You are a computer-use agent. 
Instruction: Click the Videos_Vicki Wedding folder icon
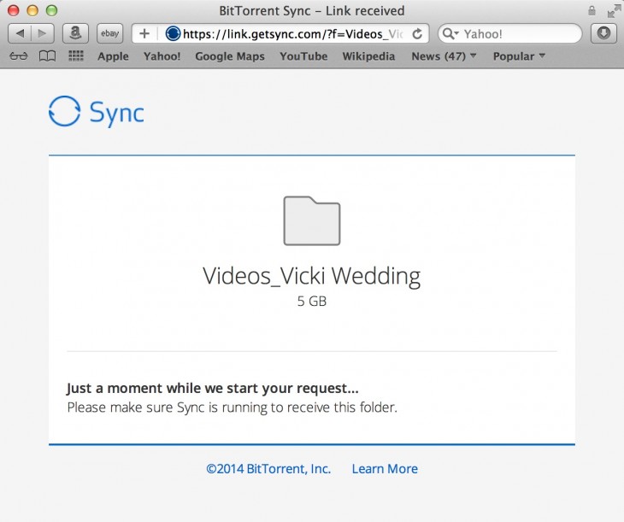pos(312,220)
